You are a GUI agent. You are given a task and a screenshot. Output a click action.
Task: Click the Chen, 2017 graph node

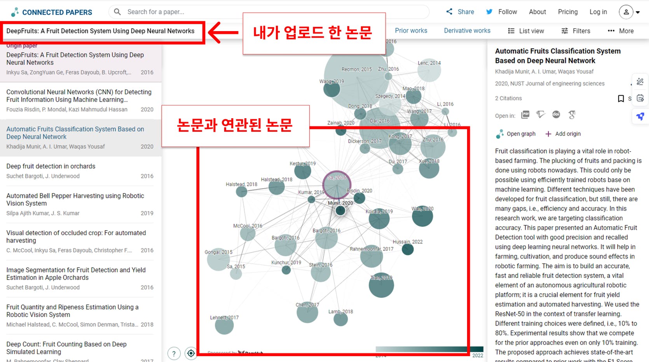(307, 312)
